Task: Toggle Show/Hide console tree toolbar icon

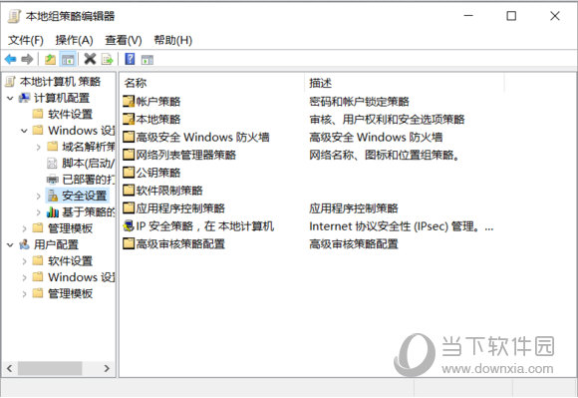Action: pyautogui.click(x=68, y=59)
